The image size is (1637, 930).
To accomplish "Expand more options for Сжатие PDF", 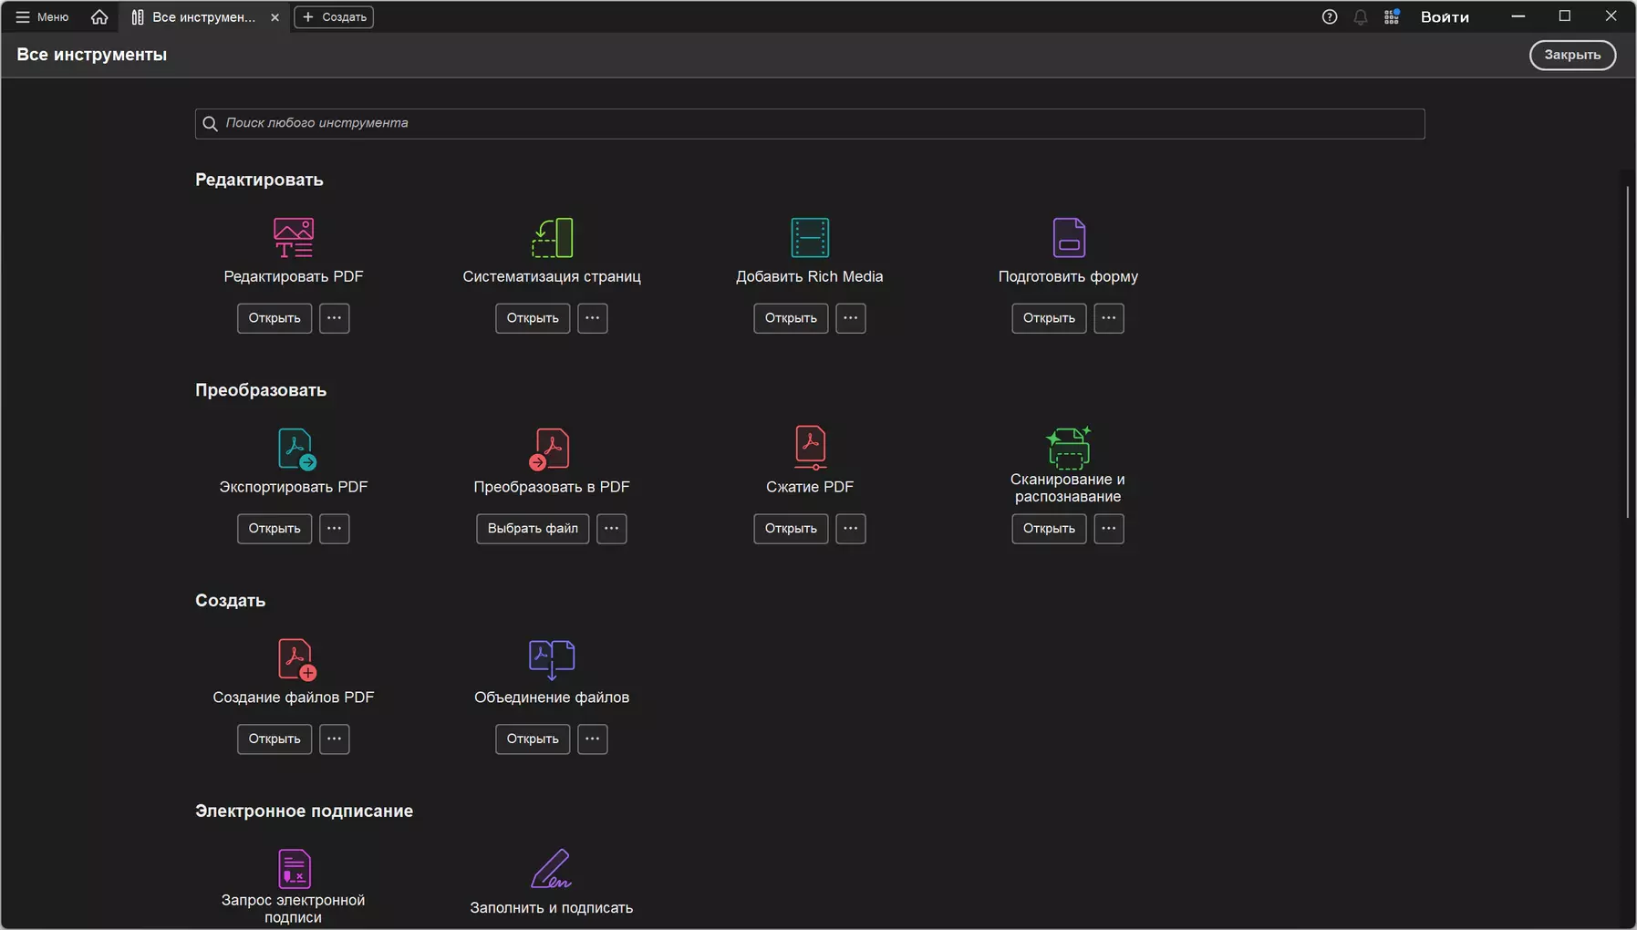I will pyautogui.click(x=851, y=529).
